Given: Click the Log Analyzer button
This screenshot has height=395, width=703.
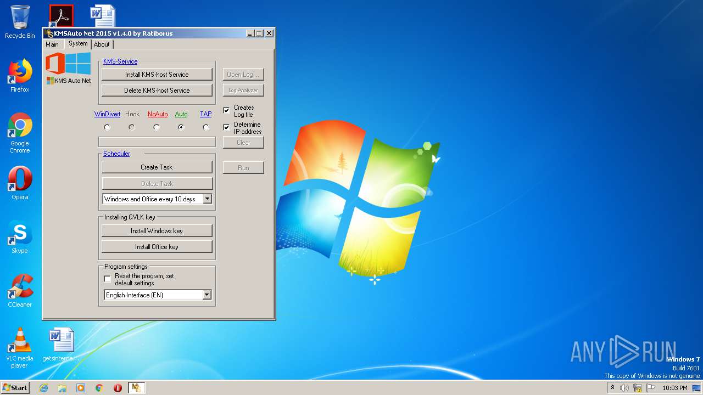Looking at the screenshot, I should click(x=243, y=91).
